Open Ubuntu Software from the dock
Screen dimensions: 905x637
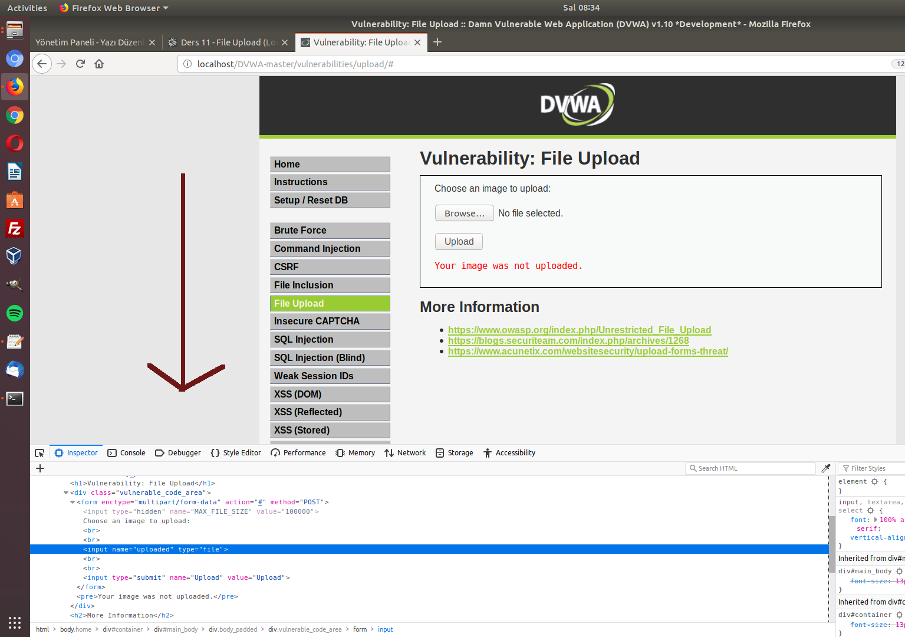pyautogui.click(x=15, y=200)
